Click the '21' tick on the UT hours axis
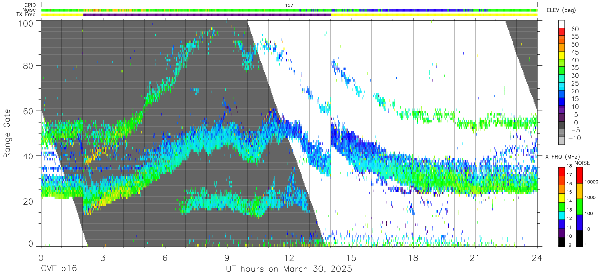 coord(475,257)
